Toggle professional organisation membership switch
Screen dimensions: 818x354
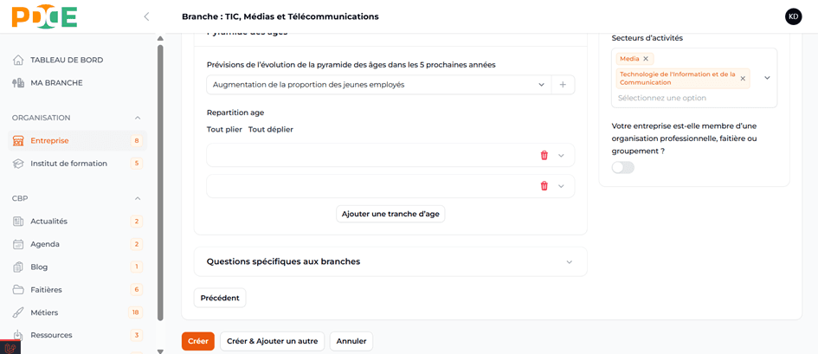[x=623, y=167]
